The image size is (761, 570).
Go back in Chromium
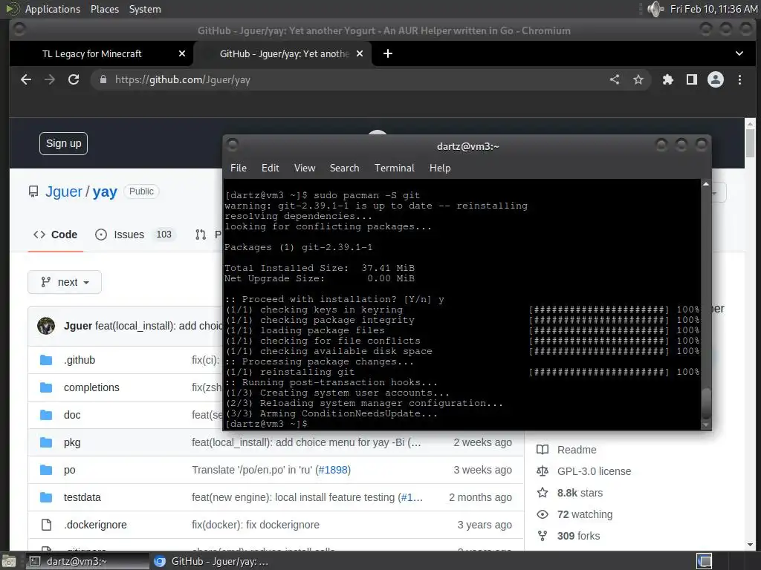[x=26, y=79]
